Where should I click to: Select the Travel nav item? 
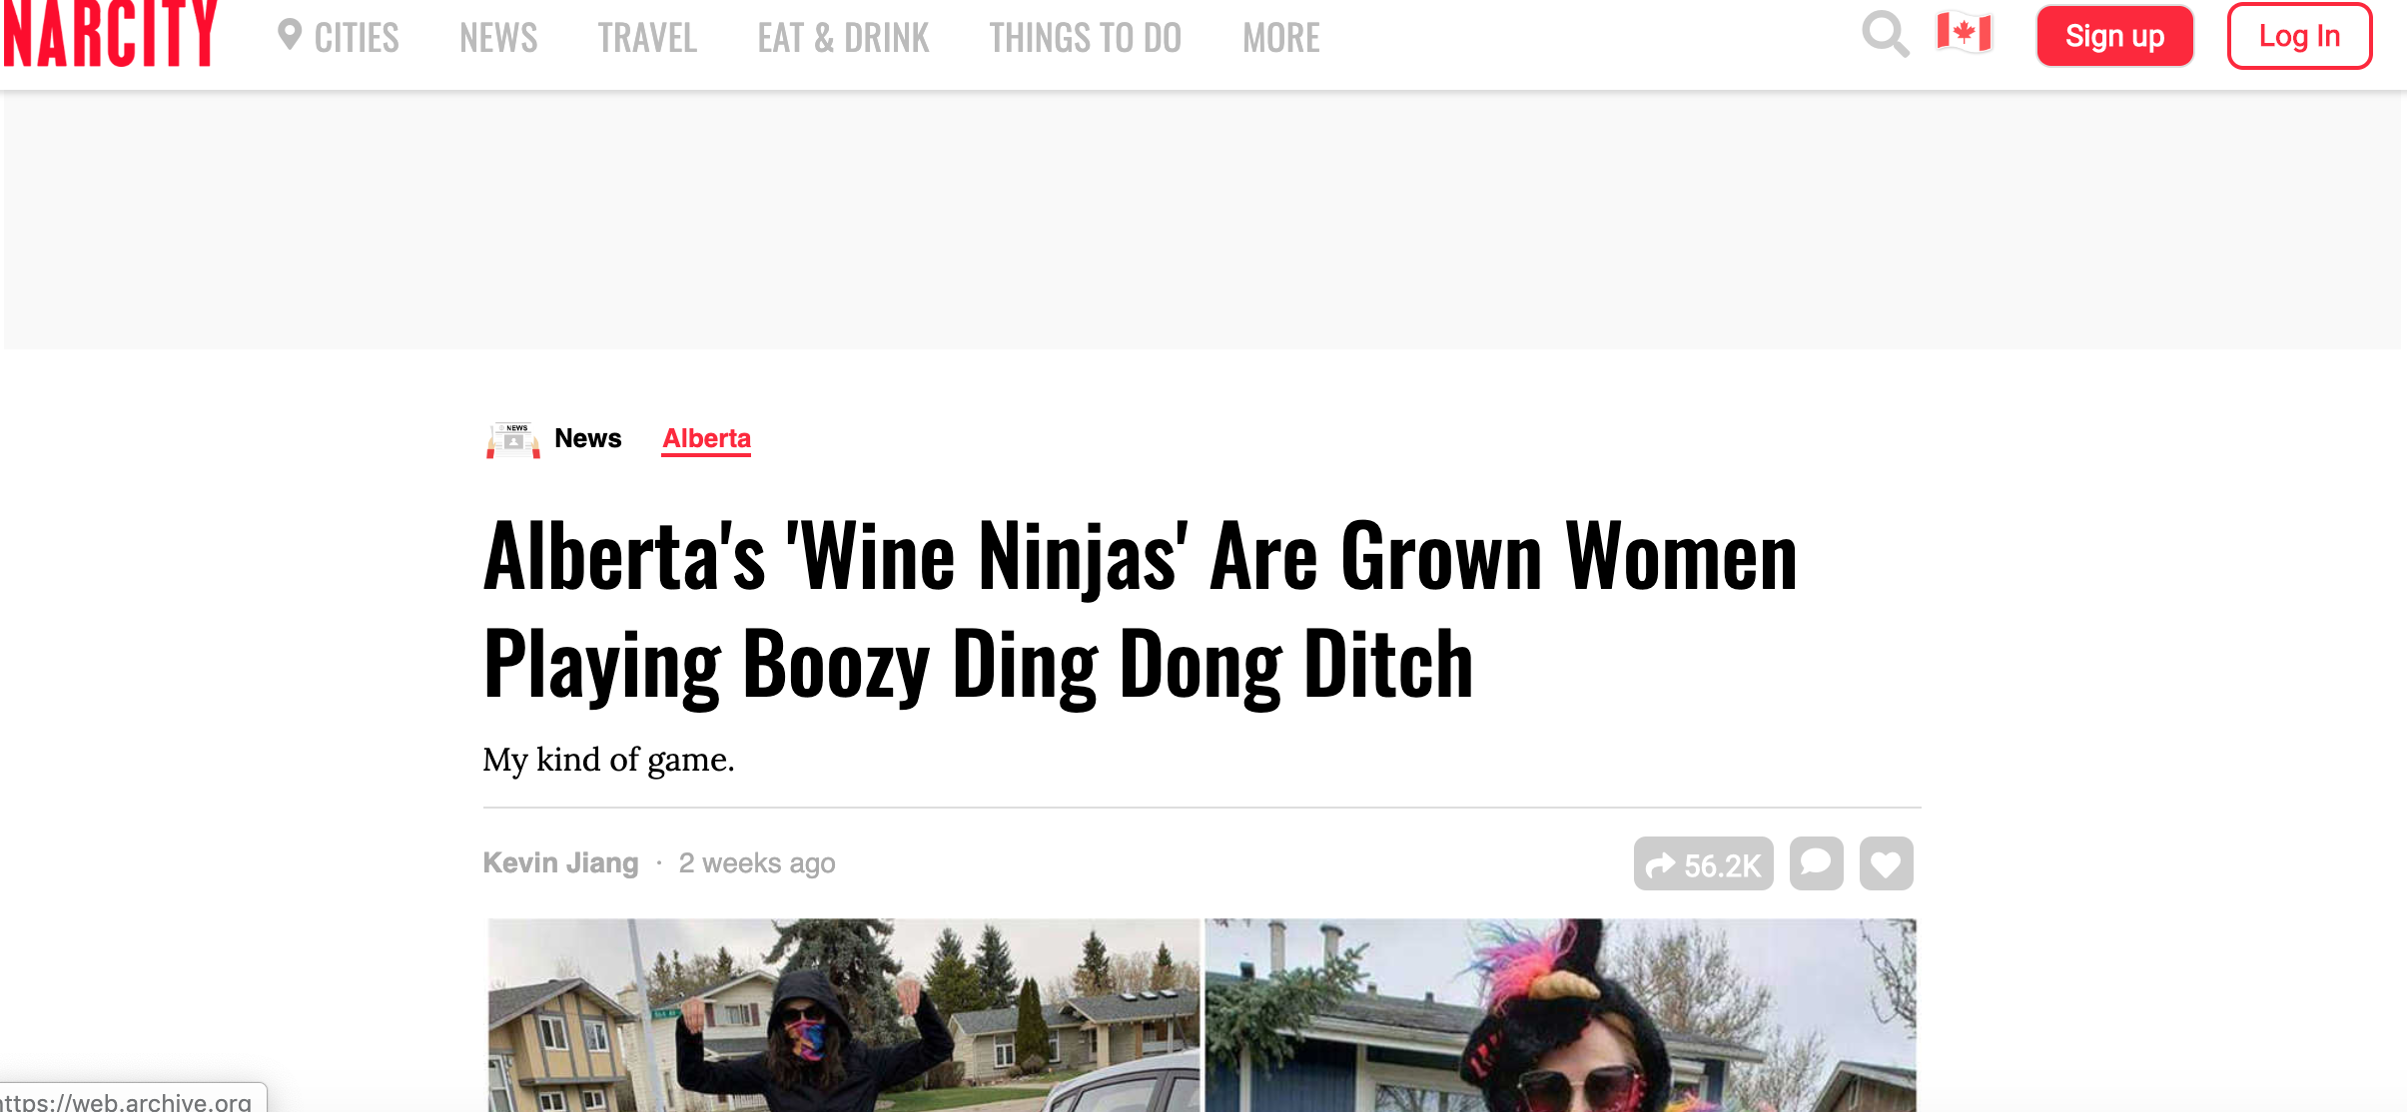(647, 38)
